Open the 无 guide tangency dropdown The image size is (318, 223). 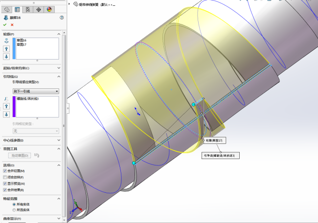pos(36,131)
